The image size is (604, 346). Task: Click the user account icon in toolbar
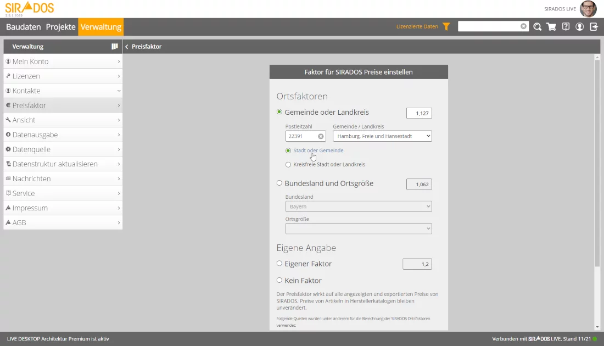tap(579, 26)
